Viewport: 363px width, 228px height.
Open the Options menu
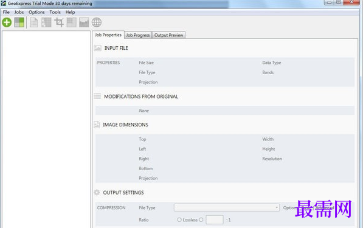[x=36, y=12]
